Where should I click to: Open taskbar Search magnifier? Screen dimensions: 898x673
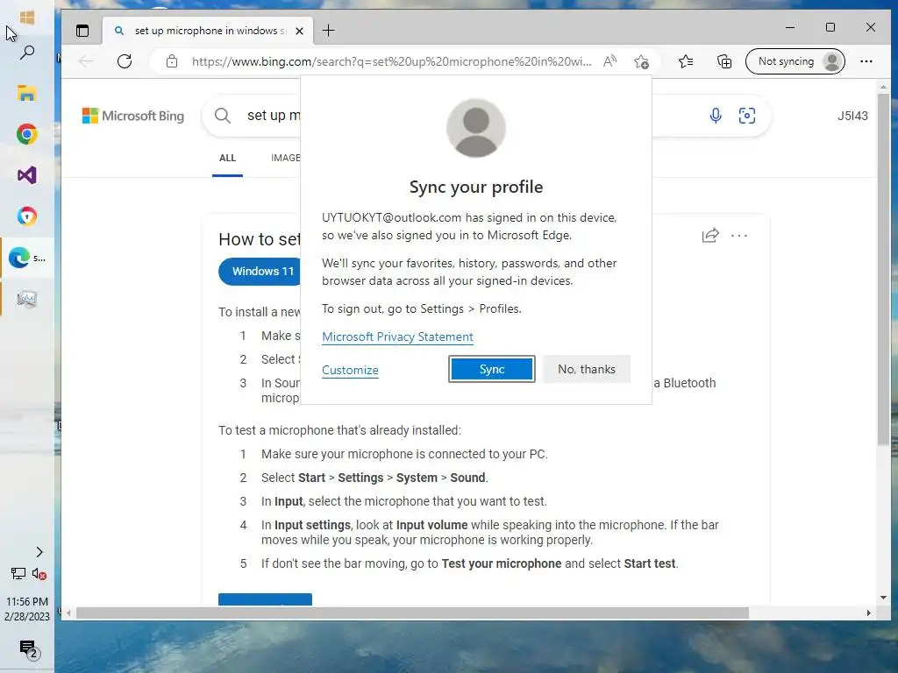[27, 53]
